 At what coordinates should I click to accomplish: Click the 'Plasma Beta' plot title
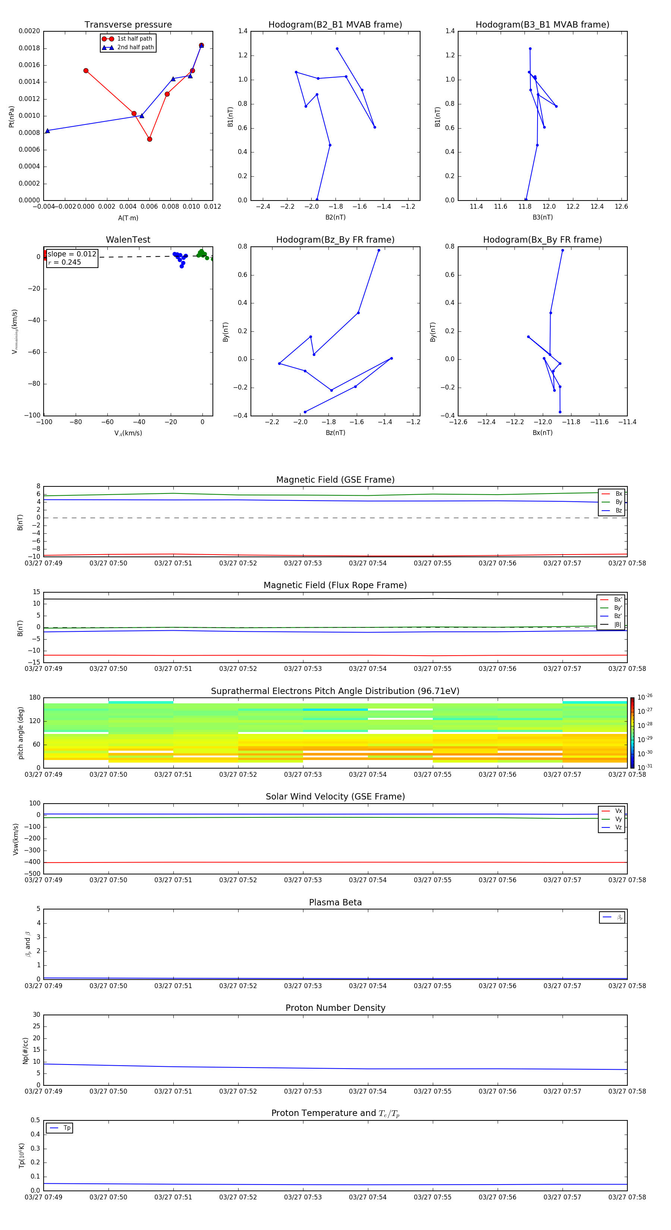coord(335,902)
